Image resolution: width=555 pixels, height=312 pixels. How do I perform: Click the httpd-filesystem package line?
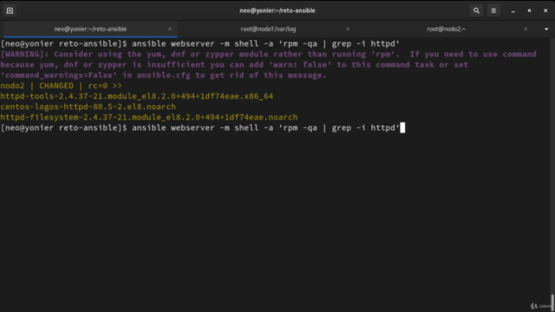[x=148, y=118]
